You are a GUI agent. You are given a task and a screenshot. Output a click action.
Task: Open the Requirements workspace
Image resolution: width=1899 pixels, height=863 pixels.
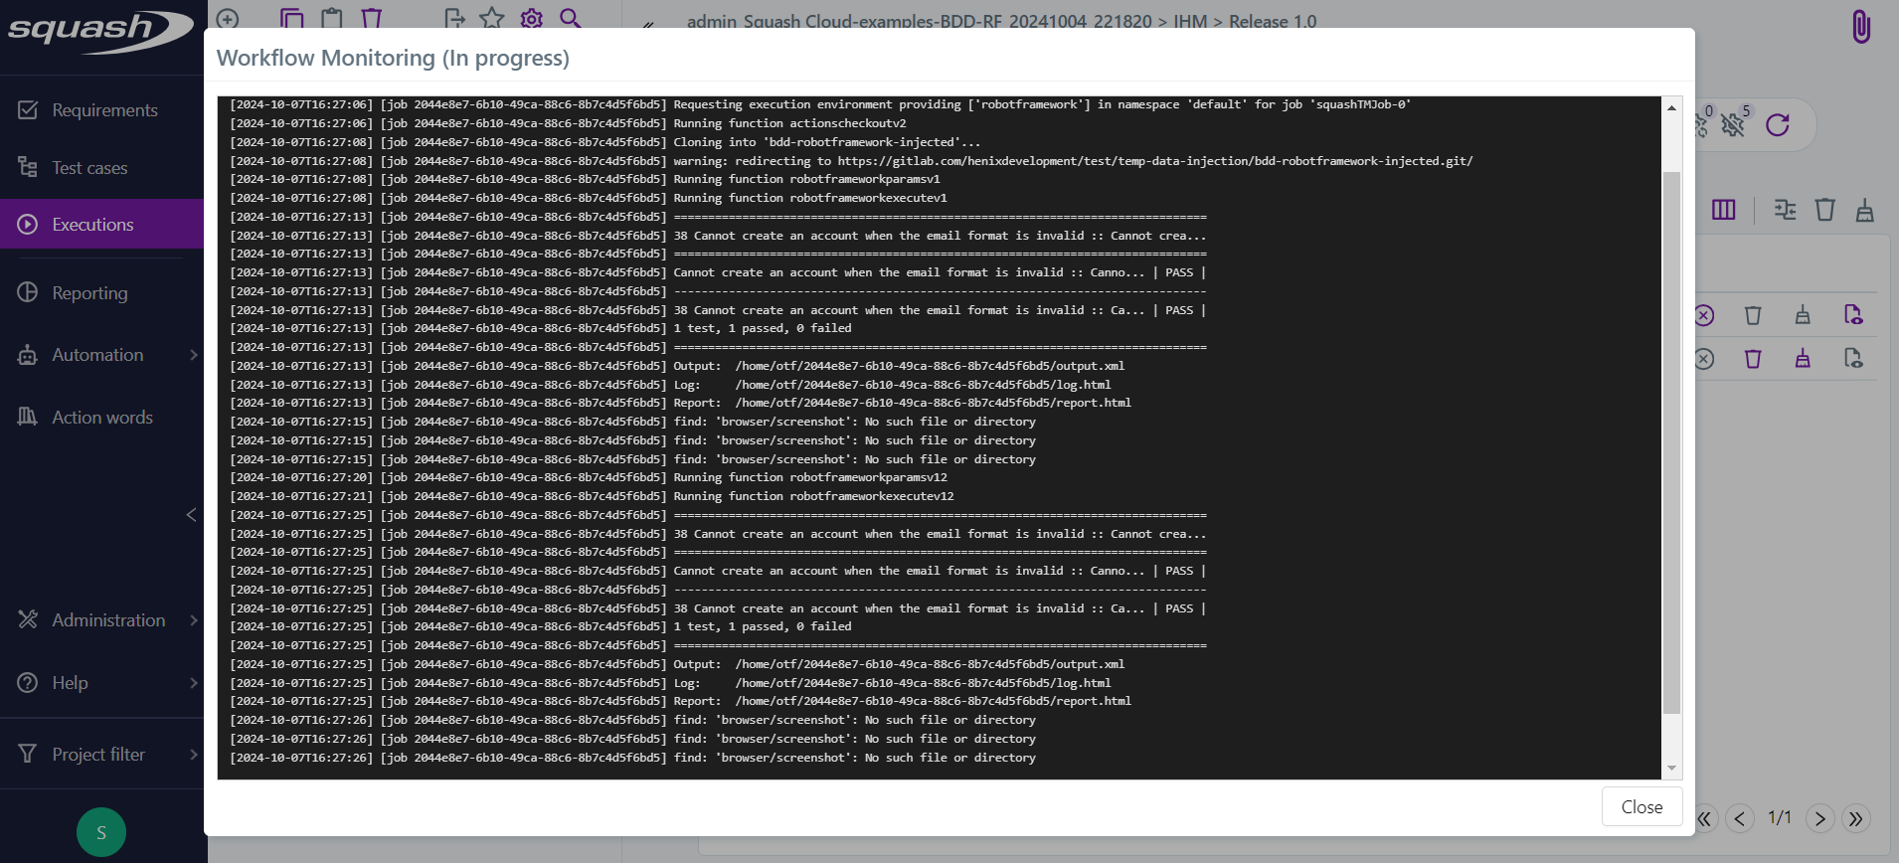click(103, 110)
